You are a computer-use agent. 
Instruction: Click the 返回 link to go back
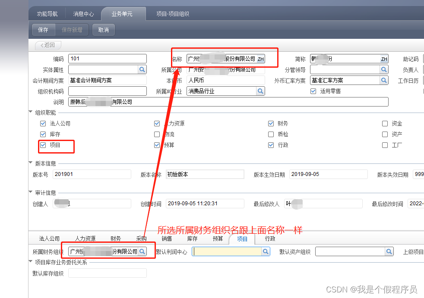point(47,45)
